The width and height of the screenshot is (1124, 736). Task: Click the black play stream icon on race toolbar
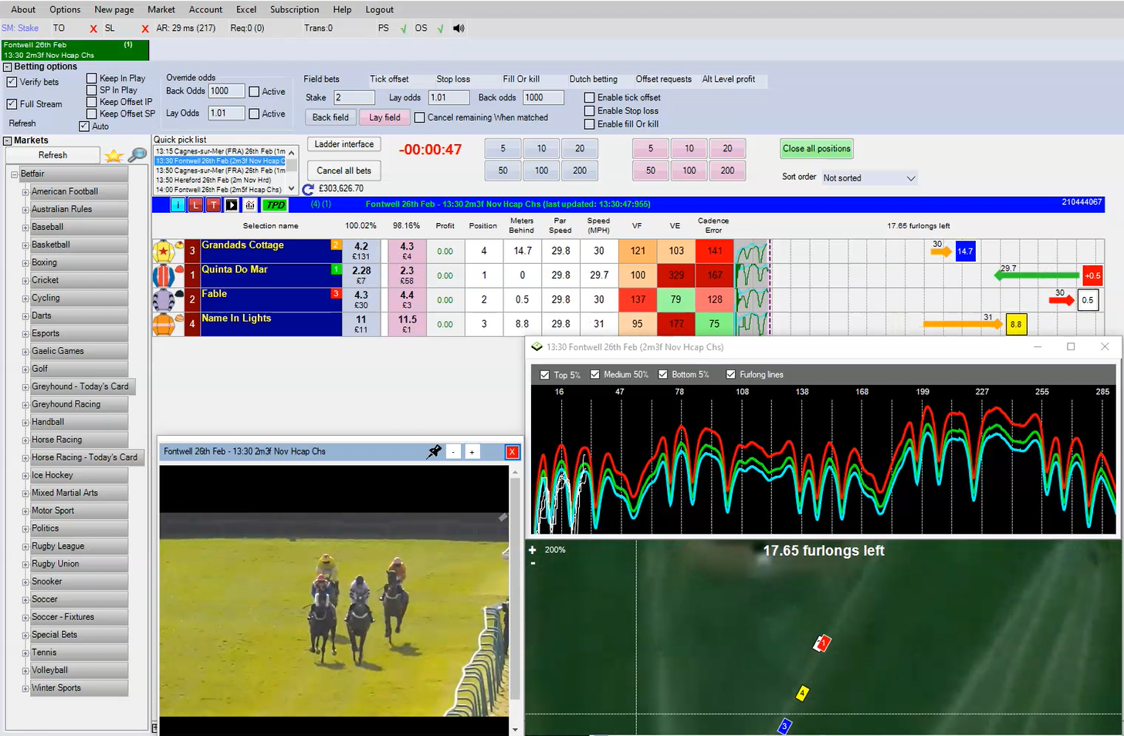231,204
